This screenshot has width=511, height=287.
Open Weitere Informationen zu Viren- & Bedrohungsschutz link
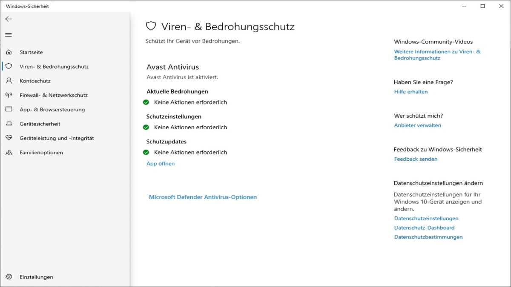coord(437,55)
